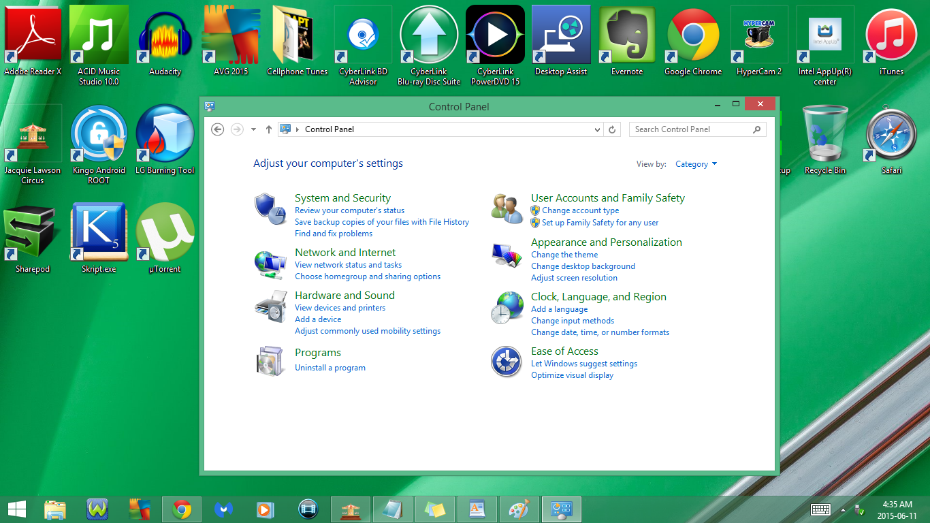This screenshot has height=523, width=930.
Task: Click inside the Search Control Panel field
Action: tap(697, 129)
